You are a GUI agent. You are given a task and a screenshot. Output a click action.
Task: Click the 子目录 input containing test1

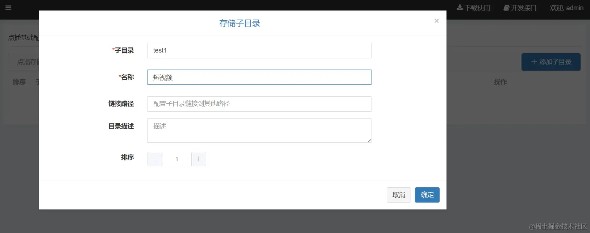(259, 50)
